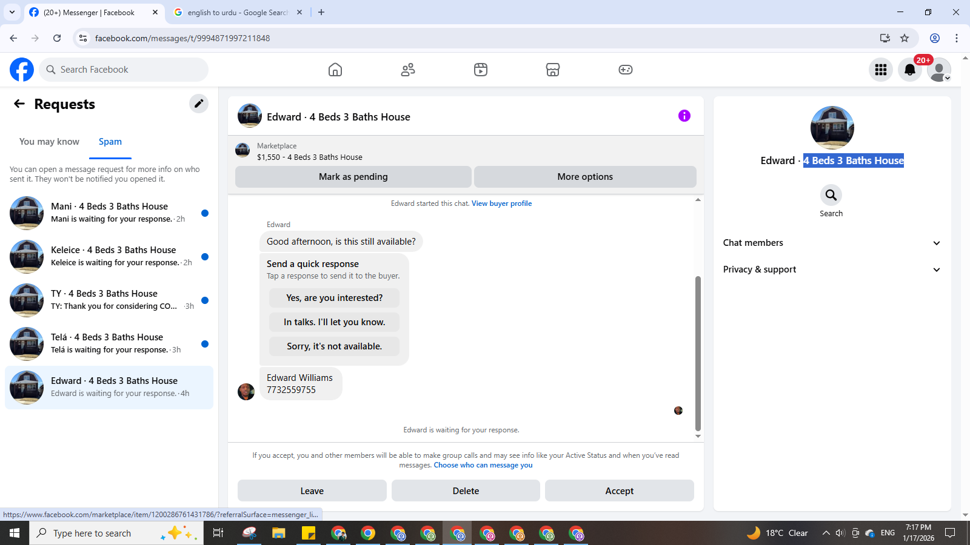Open the Marketplace icon in top navigation
This screenshot has height=545, width=970.
tap(553, 70)
